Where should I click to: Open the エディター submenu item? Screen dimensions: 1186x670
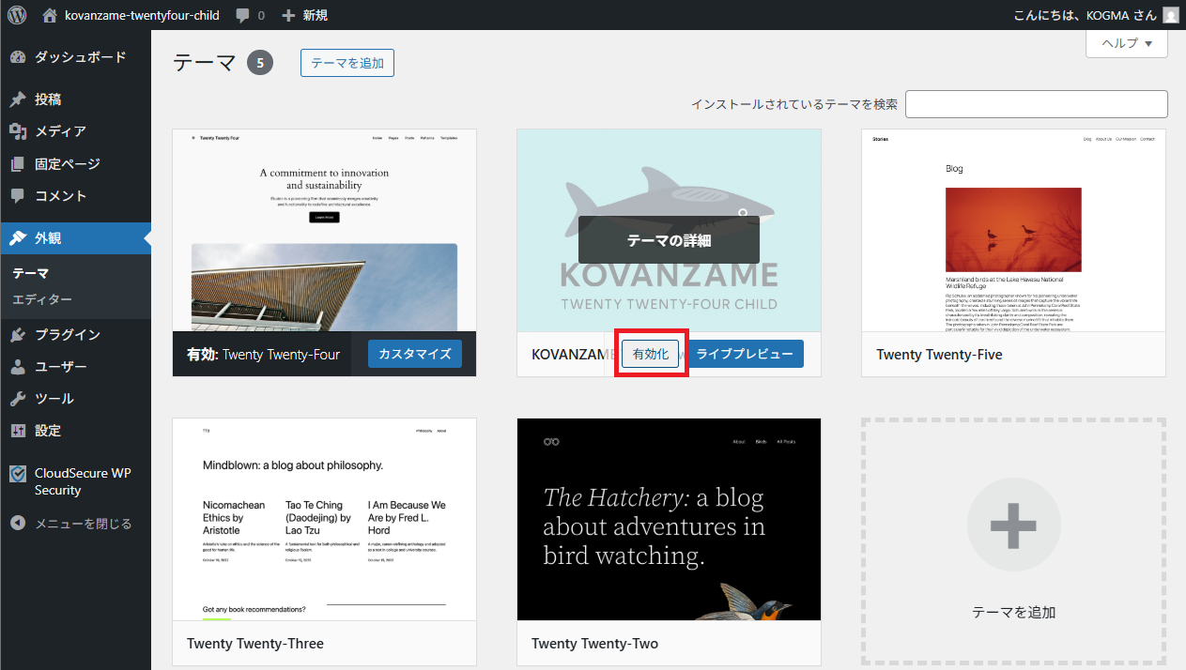click(42, 299)
